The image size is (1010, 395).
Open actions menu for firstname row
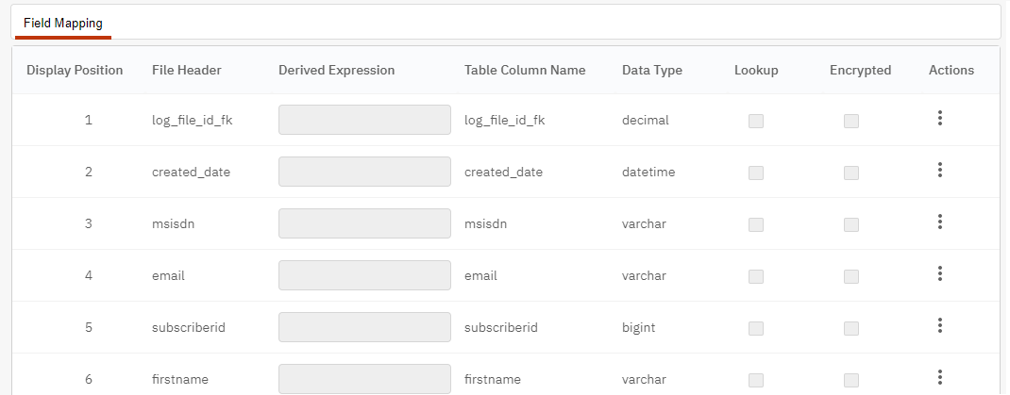(940, 377)
